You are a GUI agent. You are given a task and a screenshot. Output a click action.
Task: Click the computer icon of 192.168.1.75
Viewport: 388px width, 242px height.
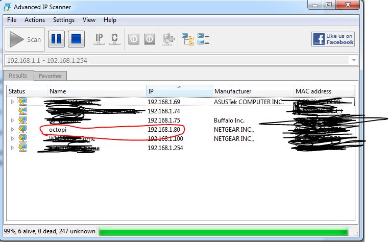22,120
